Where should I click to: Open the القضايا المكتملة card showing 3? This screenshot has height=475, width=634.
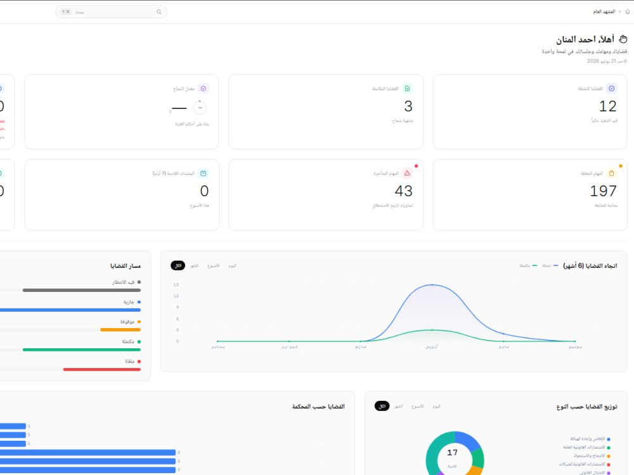coord(326,111)
